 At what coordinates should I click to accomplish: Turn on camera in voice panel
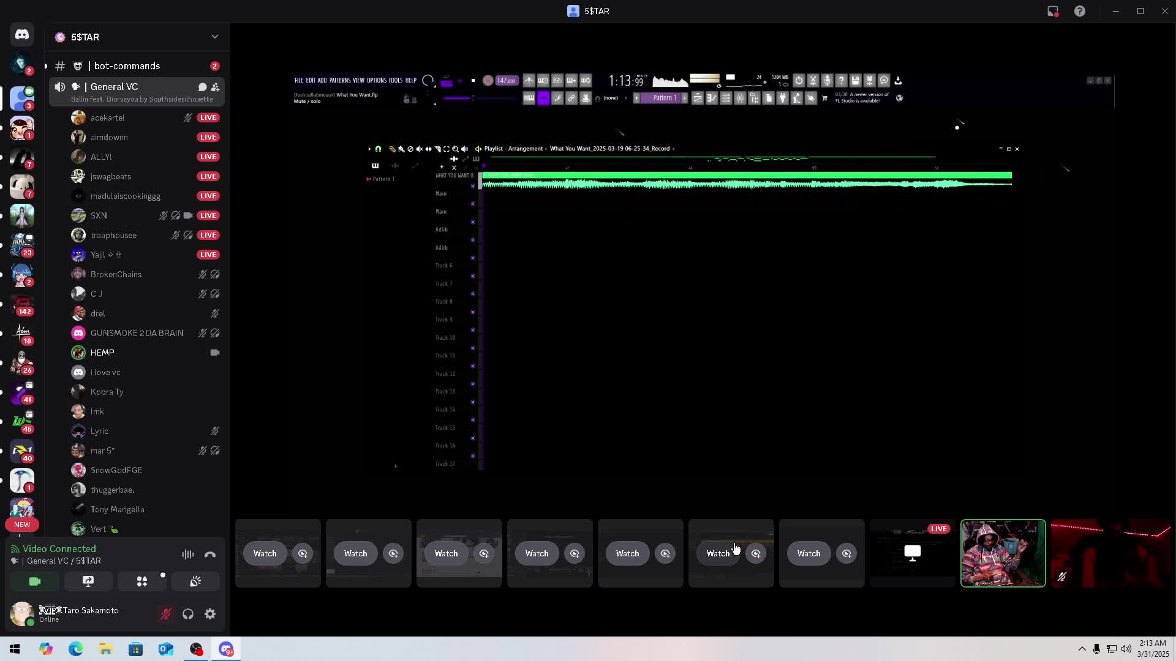tap(35, 581)
